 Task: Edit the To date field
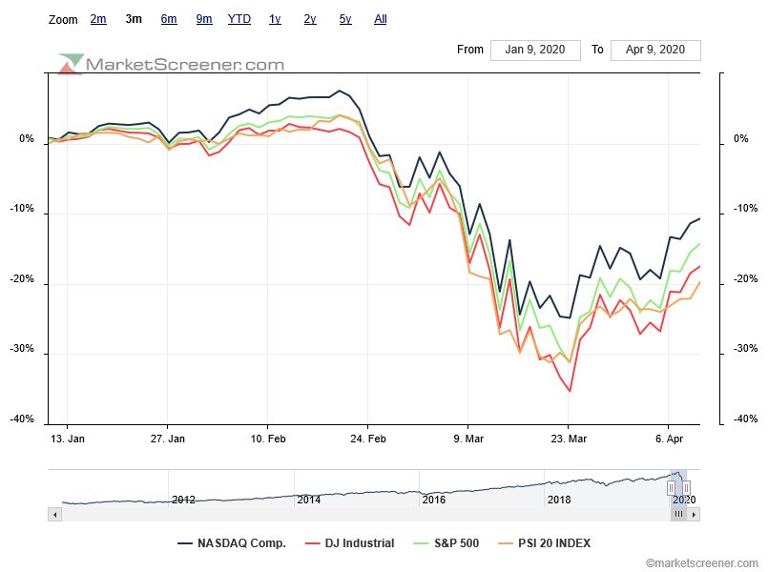pyautogui.click(x=655, y=50)
